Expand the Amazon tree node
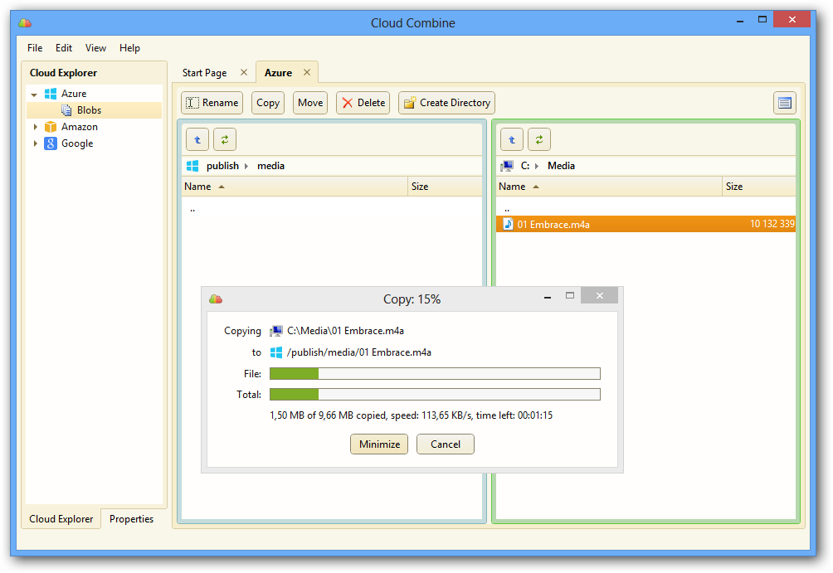833x573 pixels. tap(35, 127)
